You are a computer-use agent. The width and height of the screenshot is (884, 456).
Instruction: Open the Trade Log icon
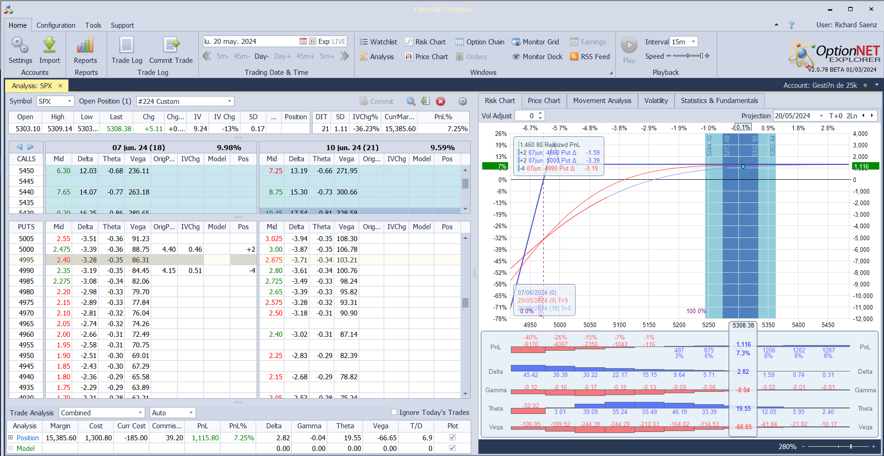[127, 45]
